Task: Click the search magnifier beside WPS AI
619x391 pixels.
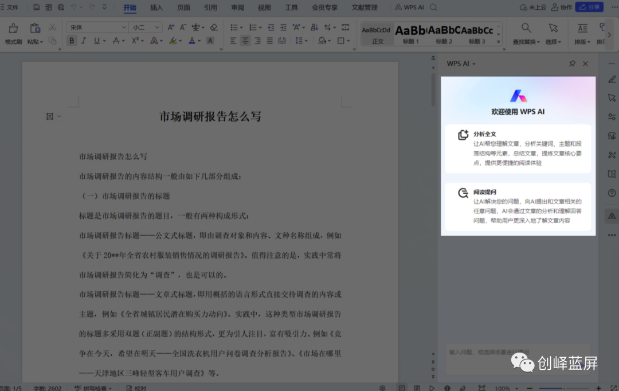Action: 433,7
